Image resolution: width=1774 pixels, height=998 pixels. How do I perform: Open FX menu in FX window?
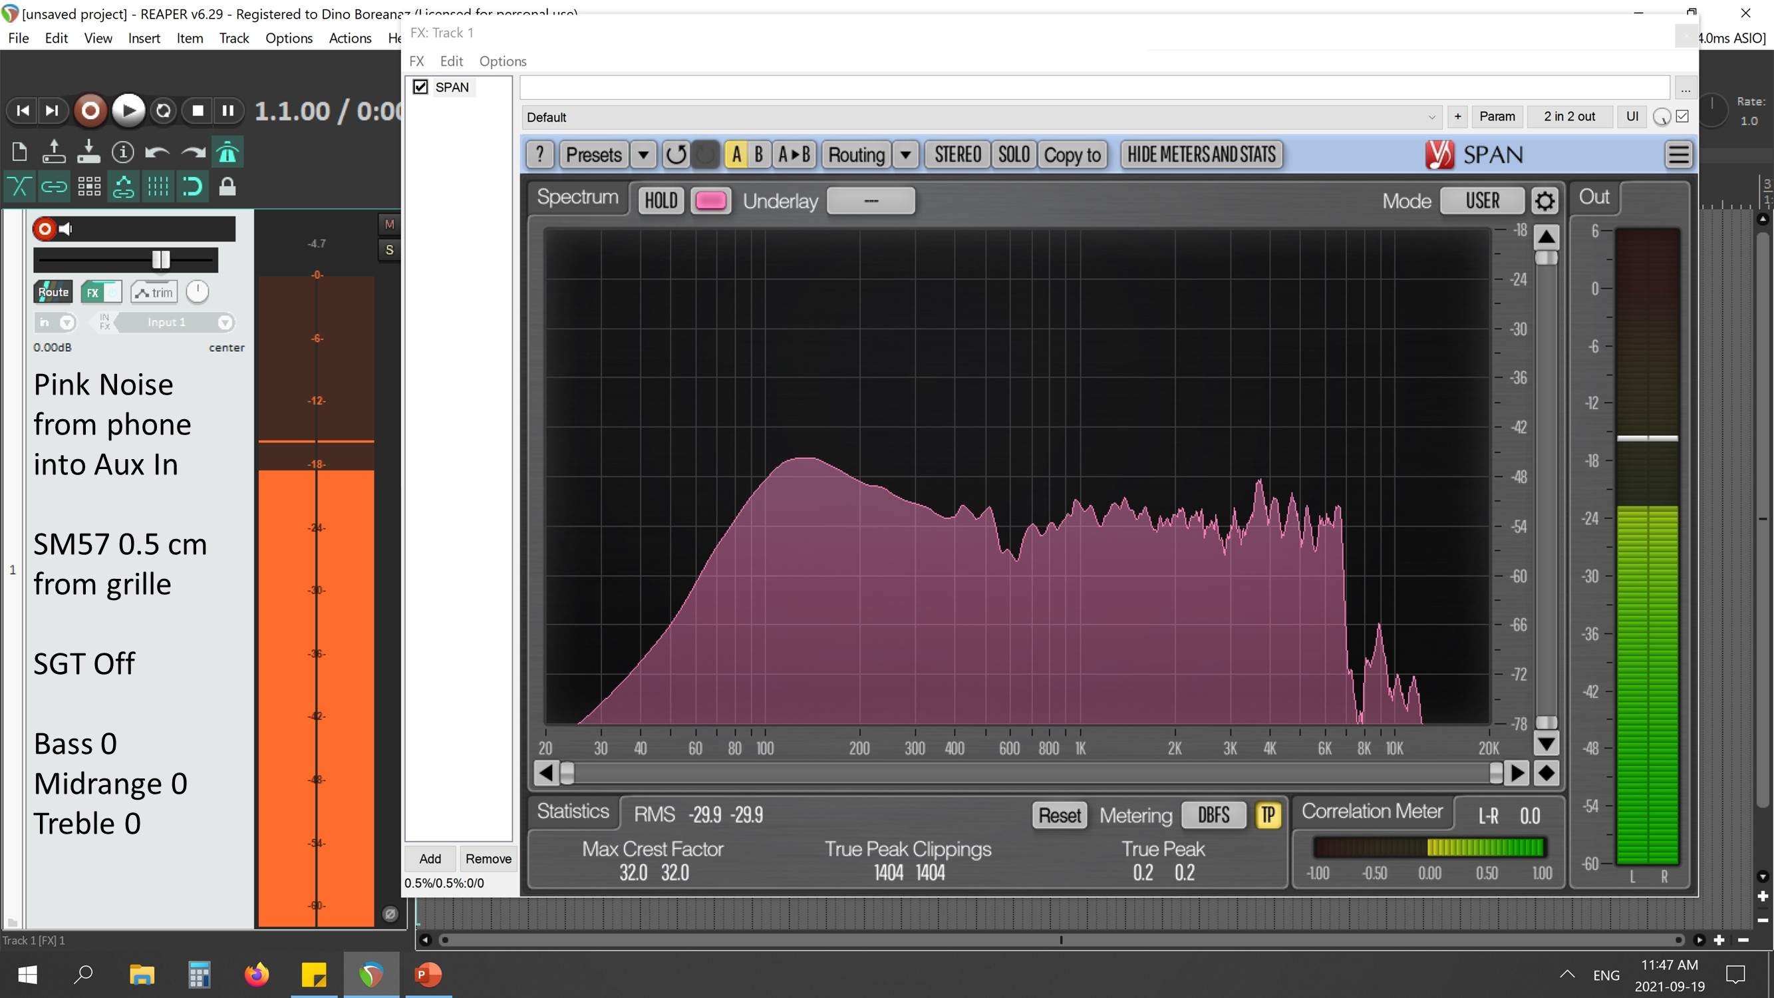click(x=416, y=61)
